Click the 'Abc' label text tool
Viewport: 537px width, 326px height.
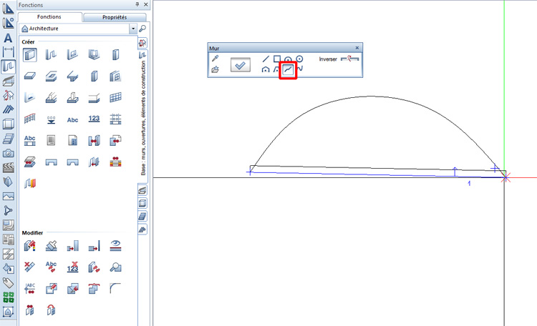[x=72, y=119]
